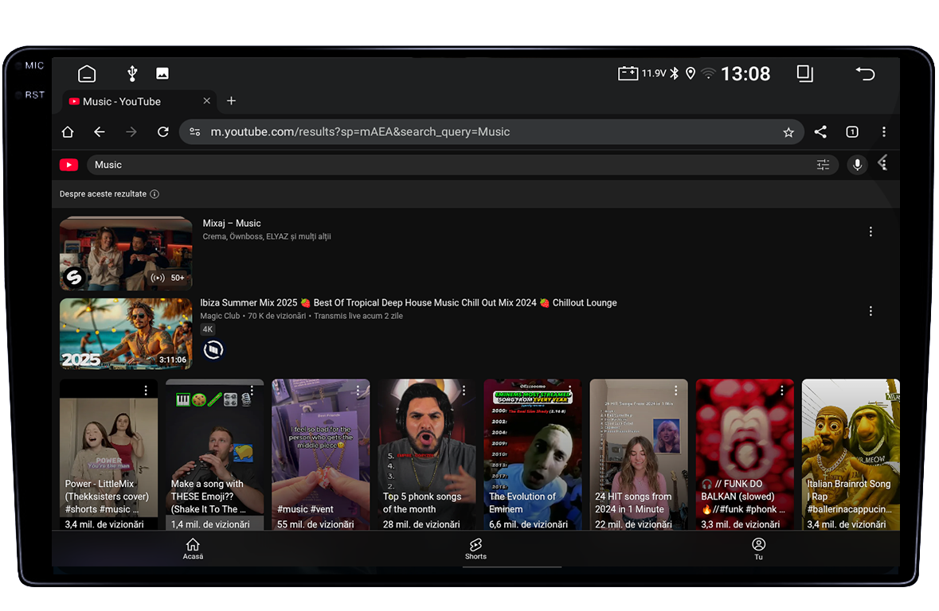Start voice search with microphone
The height and width of the screenshot is (611, 939).
coord(858,165)
